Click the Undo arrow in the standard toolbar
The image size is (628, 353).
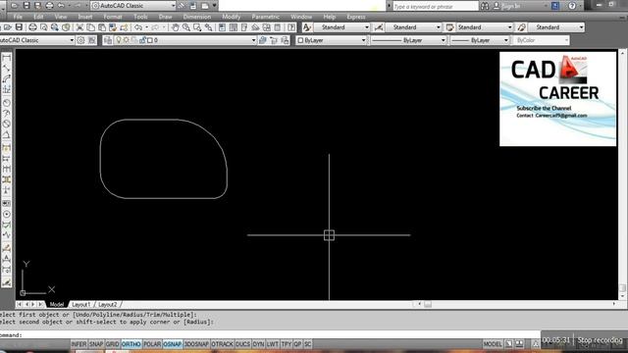point(138,27)
